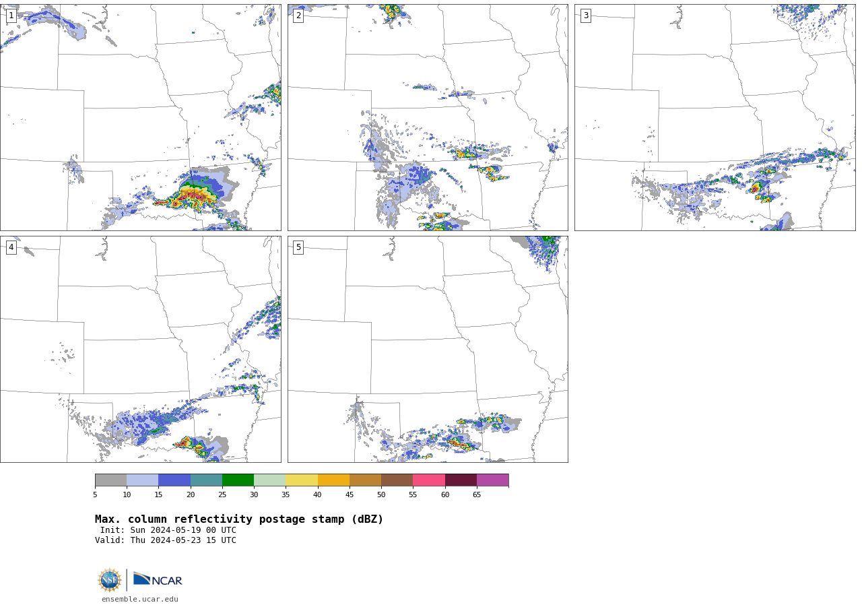Screen dimensions: 862x607
Task: Click the NCAR logo
Action: click(x=158, y=579)
